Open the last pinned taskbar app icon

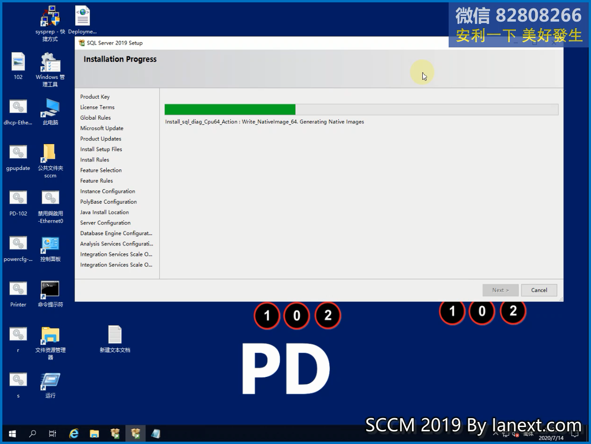pos(156,434)
